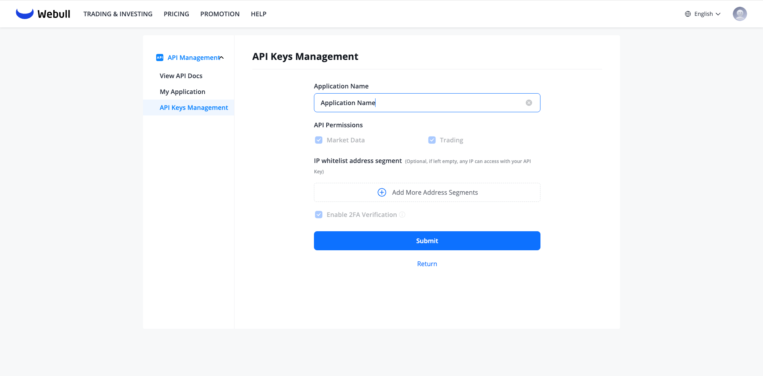Collapse the API Management section chevron
The image size is (763, 376).
pyautogui.click(x=222, y=58)
